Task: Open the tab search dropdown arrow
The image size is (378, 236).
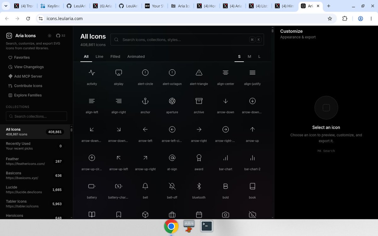Action: click(x=6, y=6)
